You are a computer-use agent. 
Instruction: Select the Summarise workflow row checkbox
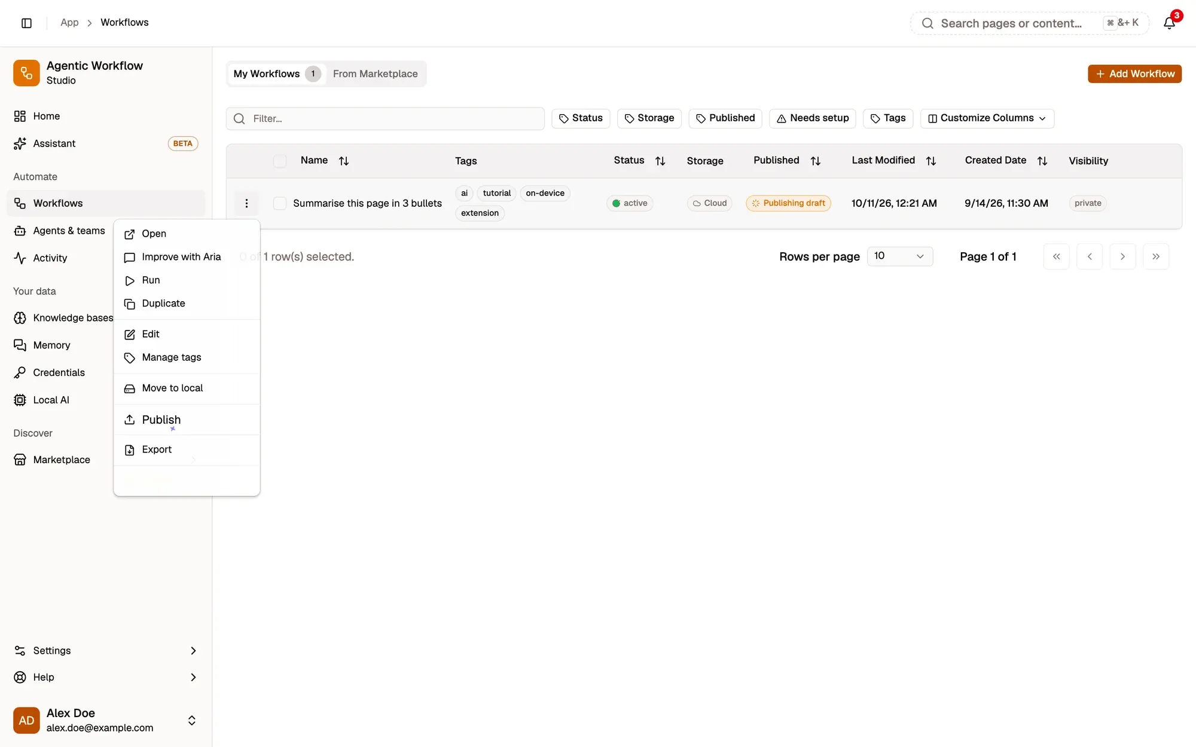(x=280, y=203)
